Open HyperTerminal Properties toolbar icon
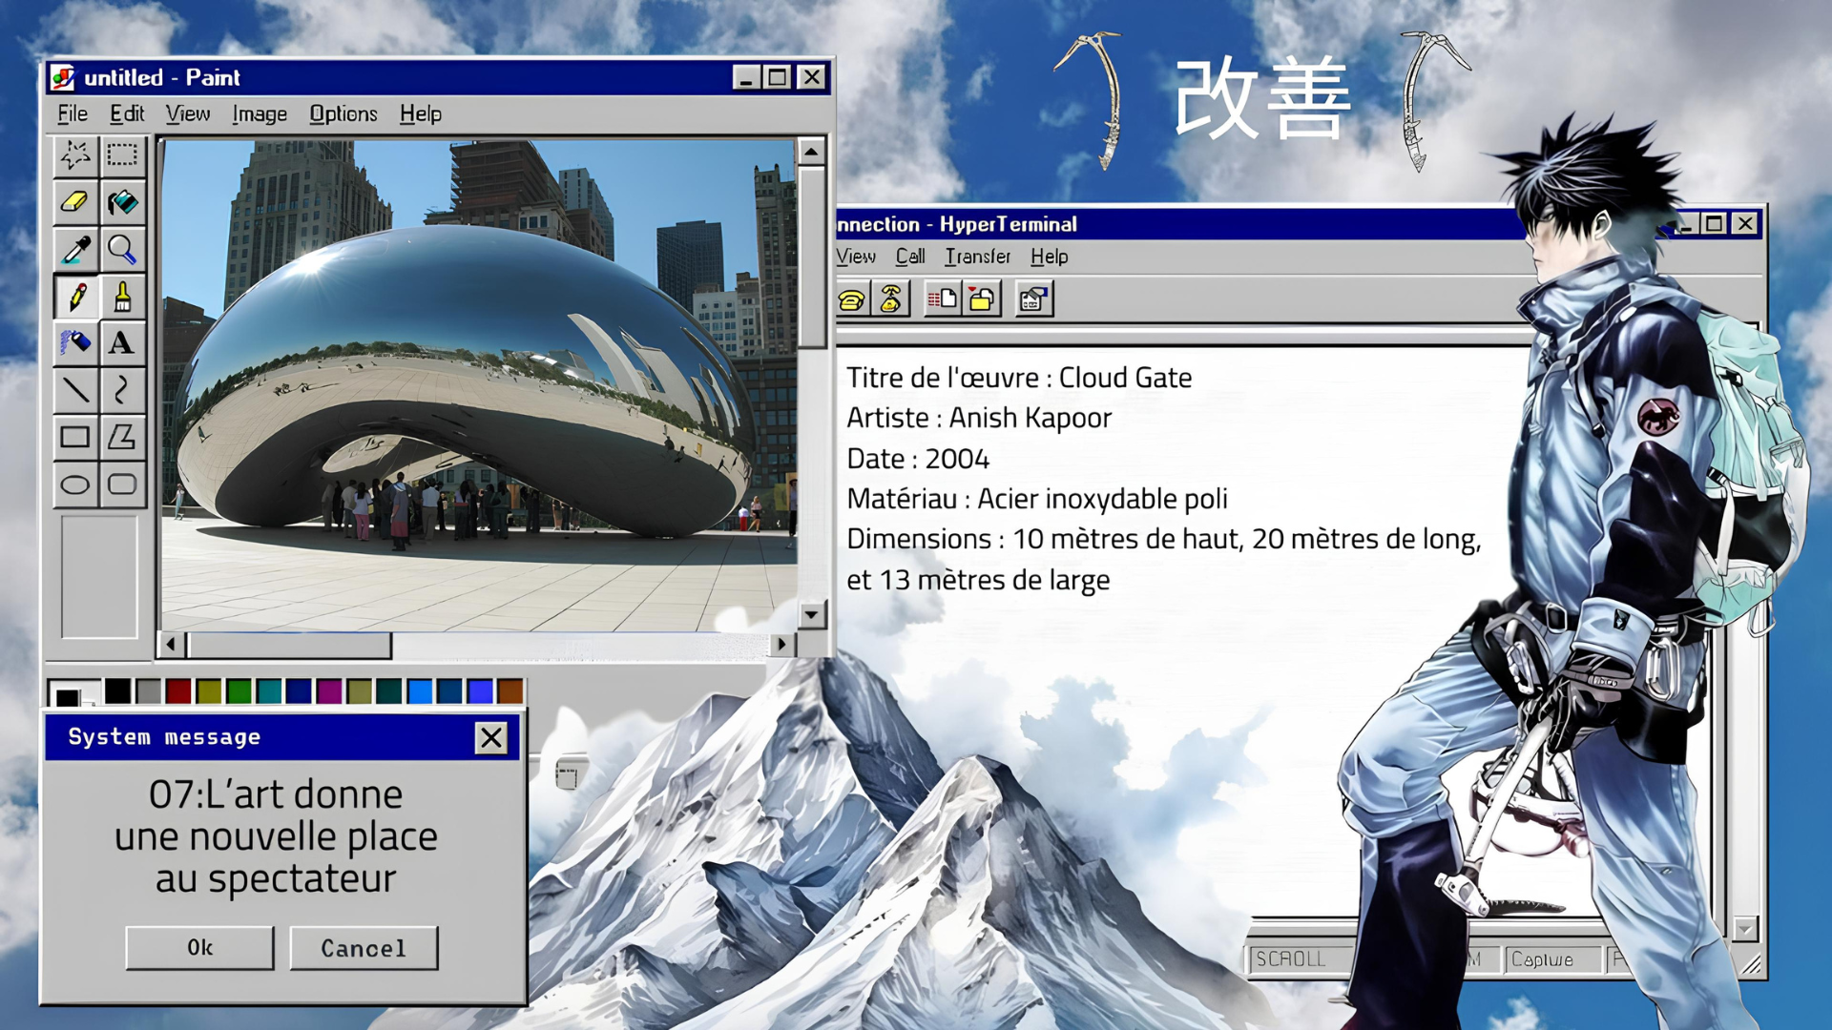This screenshot has height=1030, width=1832. pyautogui.click(x=1034, y=299)
